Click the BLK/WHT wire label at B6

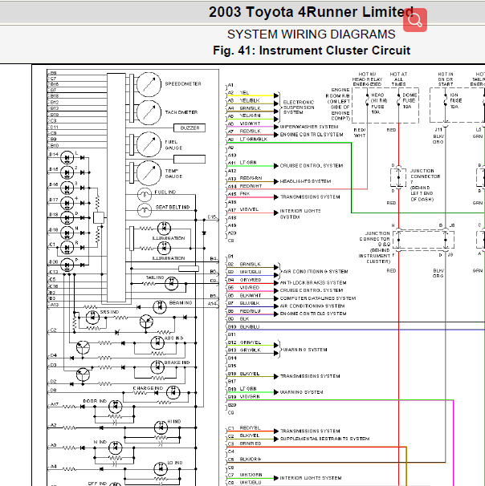coord(251,295)
